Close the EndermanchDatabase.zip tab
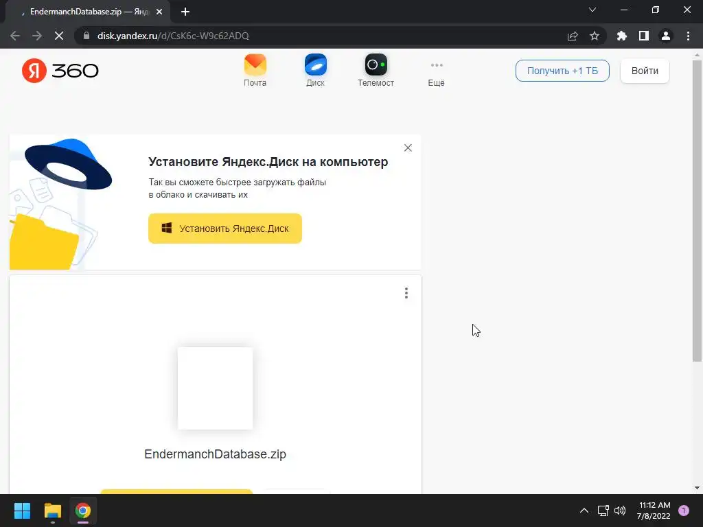703x527 pixels. point(159,12)
